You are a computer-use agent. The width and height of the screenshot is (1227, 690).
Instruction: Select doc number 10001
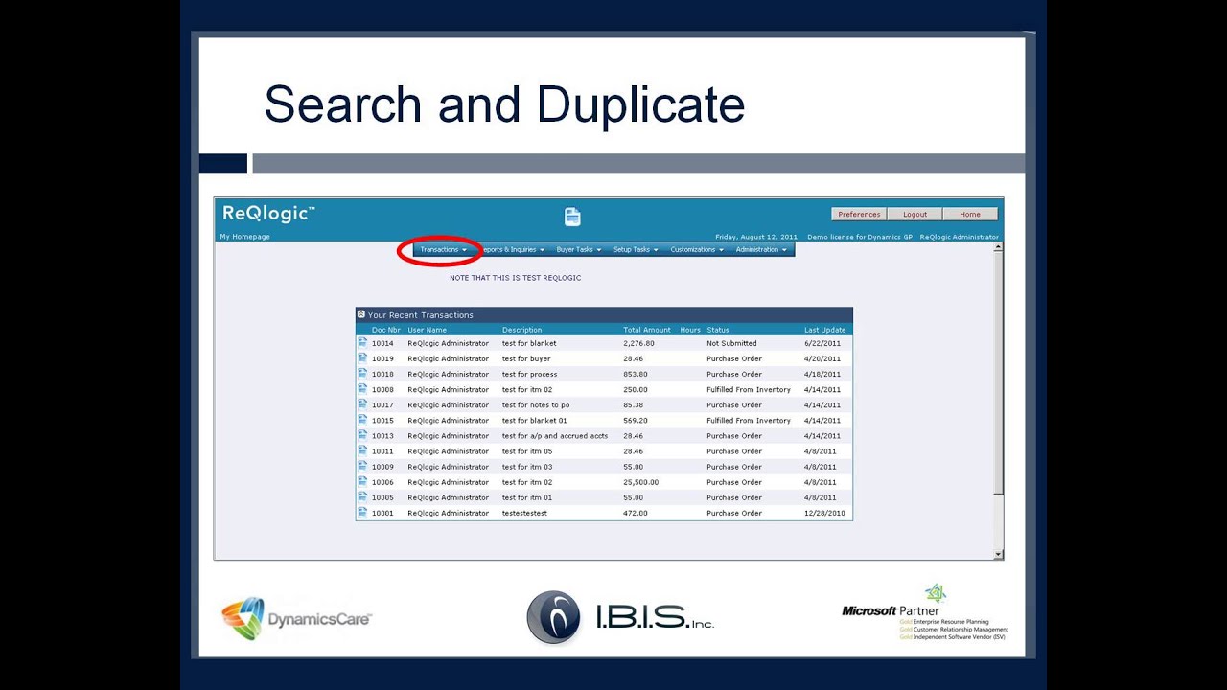(x=382, y=513)
